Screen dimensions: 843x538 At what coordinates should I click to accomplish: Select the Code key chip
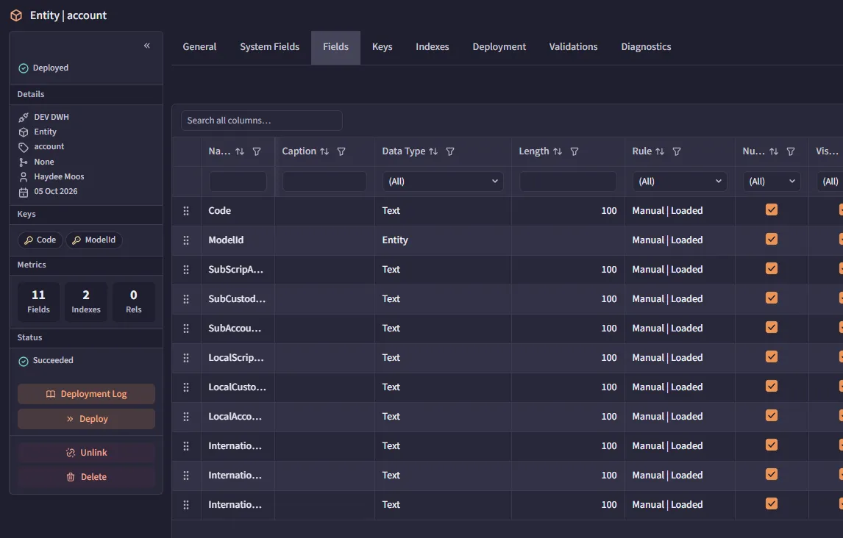(x=40, y=240)
